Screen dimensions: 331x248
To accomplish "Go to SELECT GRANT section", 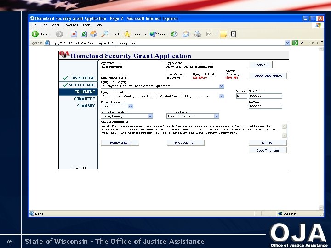I will (x=82, y=85).
